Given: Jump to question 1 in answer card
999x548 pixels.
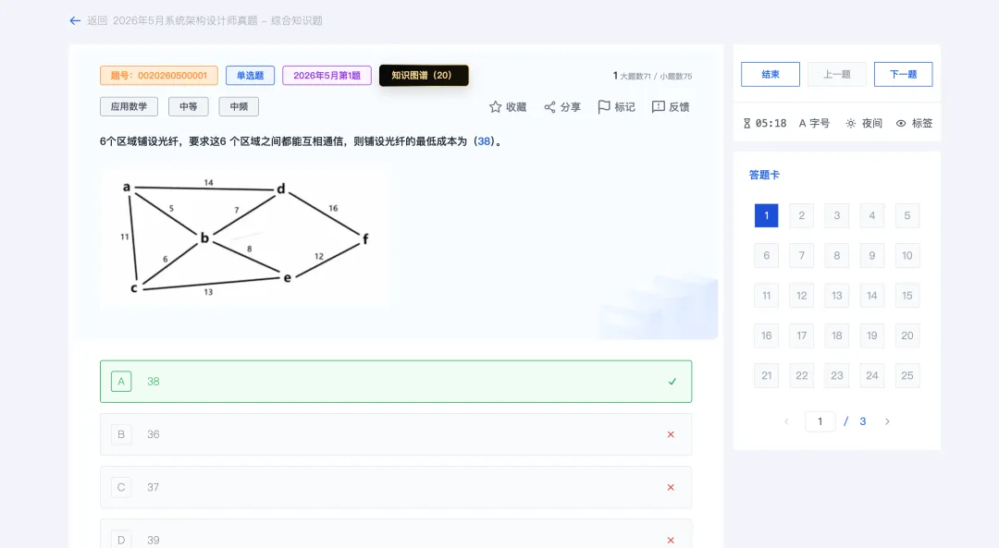Looking at the screenshot, I should coord(767,215).
